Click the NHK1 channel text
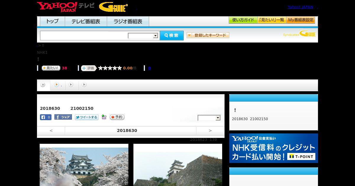The height and width of the screenshot is (186, 355). [42, 53]
